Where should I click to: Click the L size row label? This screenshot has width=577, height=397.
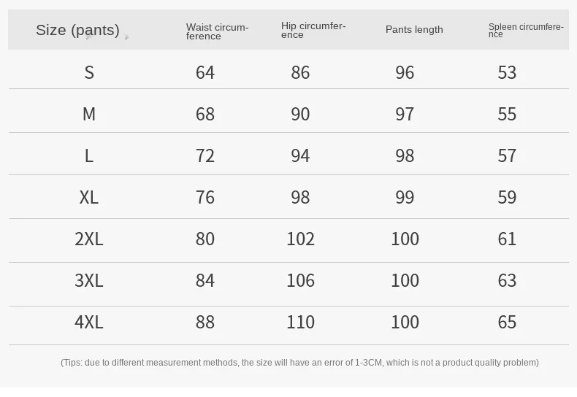click(x=89, y=155)
